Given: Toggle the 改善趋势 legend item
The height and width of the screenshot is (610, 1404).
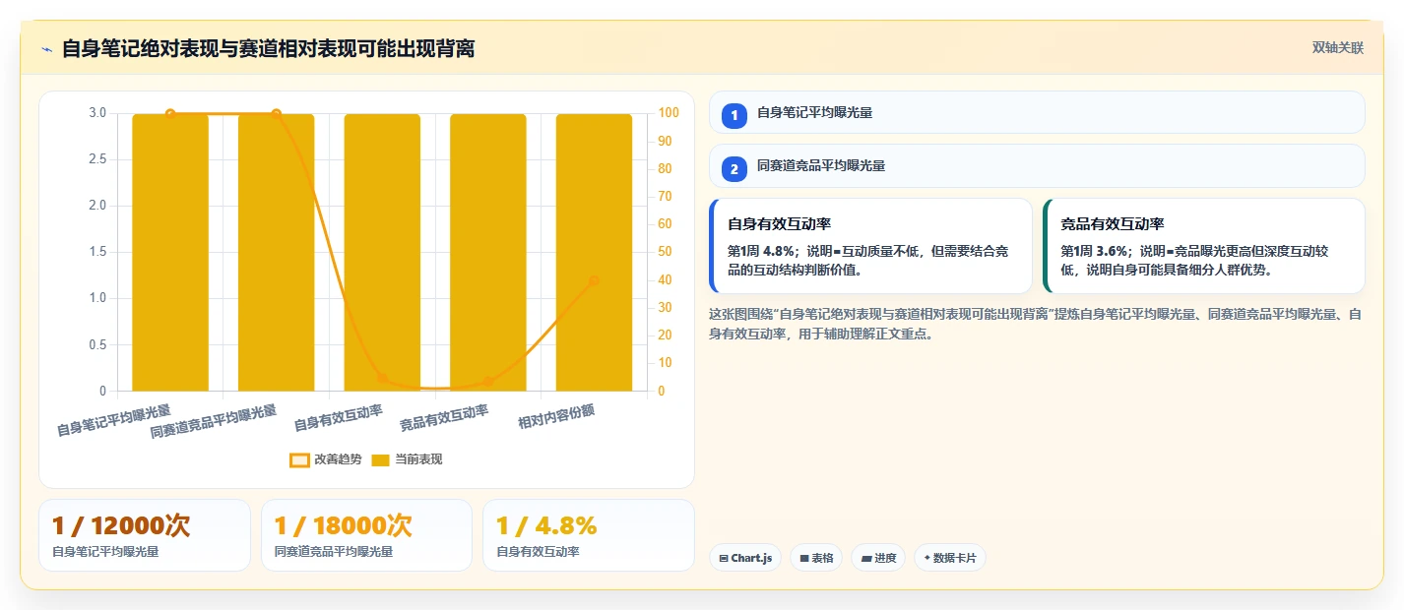Looking at the screenshot, I should (x=325, y=459).
